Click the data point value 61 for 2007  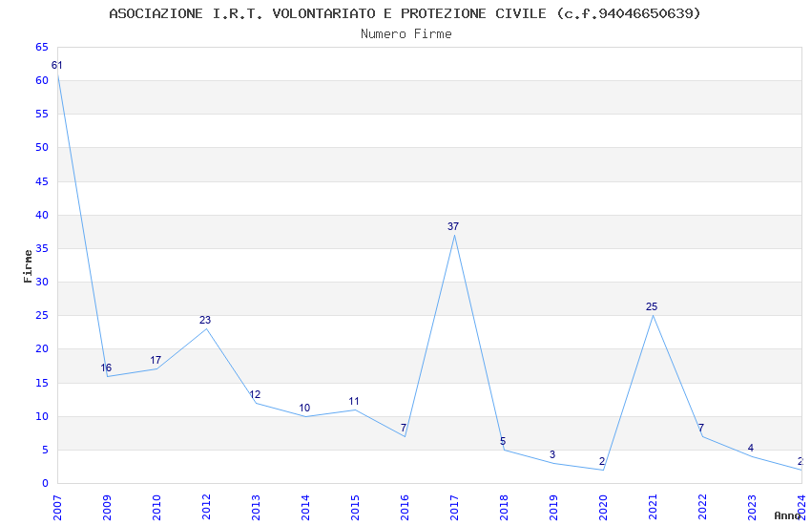57,65
